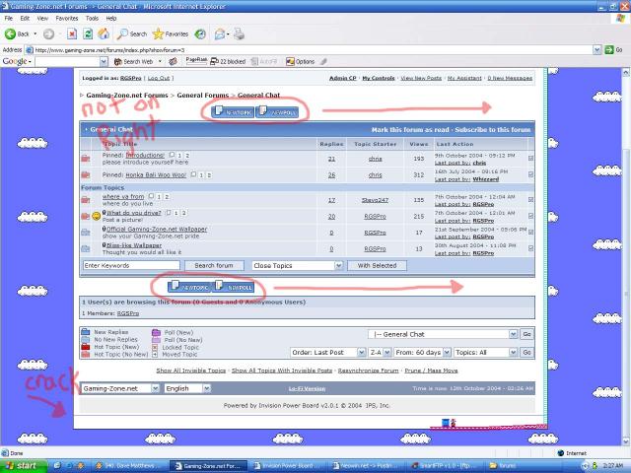Switch to the SmartFTP taskbar window
631x473 pixels.
tap(446, 466)
